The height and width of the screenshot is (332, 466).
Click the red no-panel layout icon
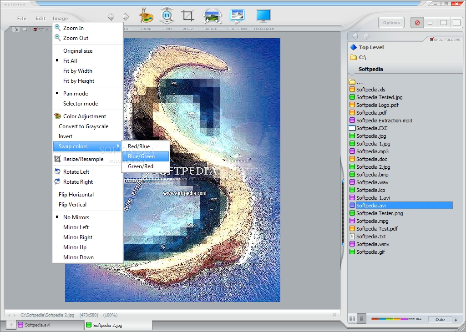pos(417,23)
